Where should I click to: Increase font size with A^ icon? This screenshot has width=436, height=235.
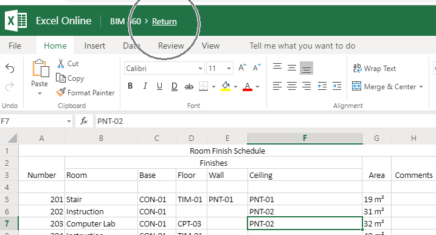point(242,68)
